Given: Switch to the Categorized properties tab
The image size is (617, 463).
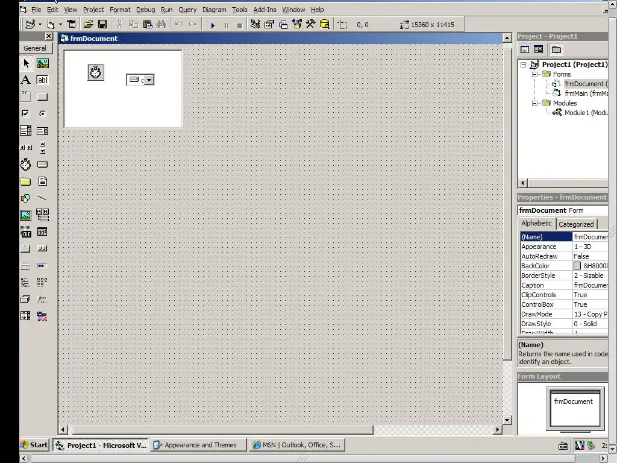Looking at the screenshot, I should click(x=576, y=224).
